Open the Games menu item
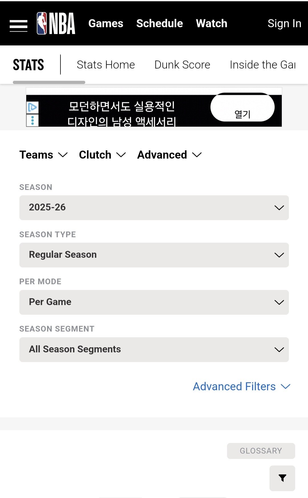Screen dimensions: 308x498 (x=106, y=23)
